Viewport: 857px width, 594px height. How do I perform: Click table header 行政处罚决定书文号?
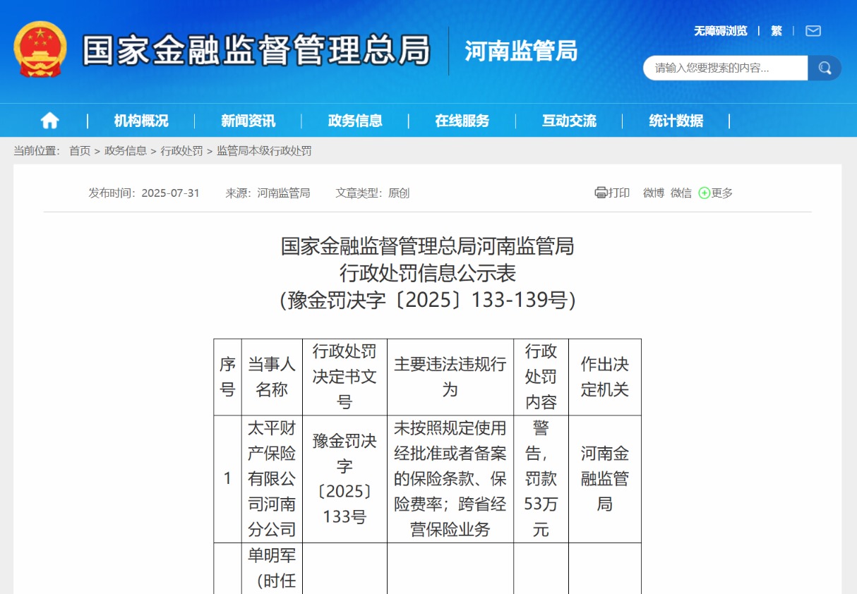(344, 377)
